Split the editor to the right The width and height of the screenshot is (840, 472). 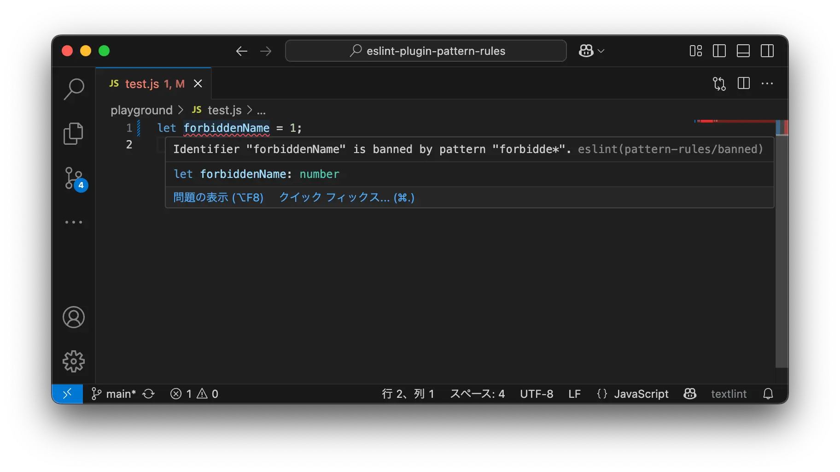click(744, 83)
